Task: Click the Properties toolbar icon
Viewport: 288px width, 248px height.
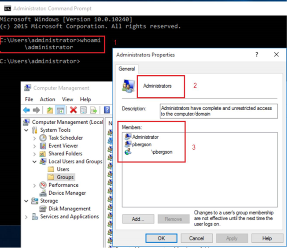Action: pyautogui.click(x=83, y=110)
